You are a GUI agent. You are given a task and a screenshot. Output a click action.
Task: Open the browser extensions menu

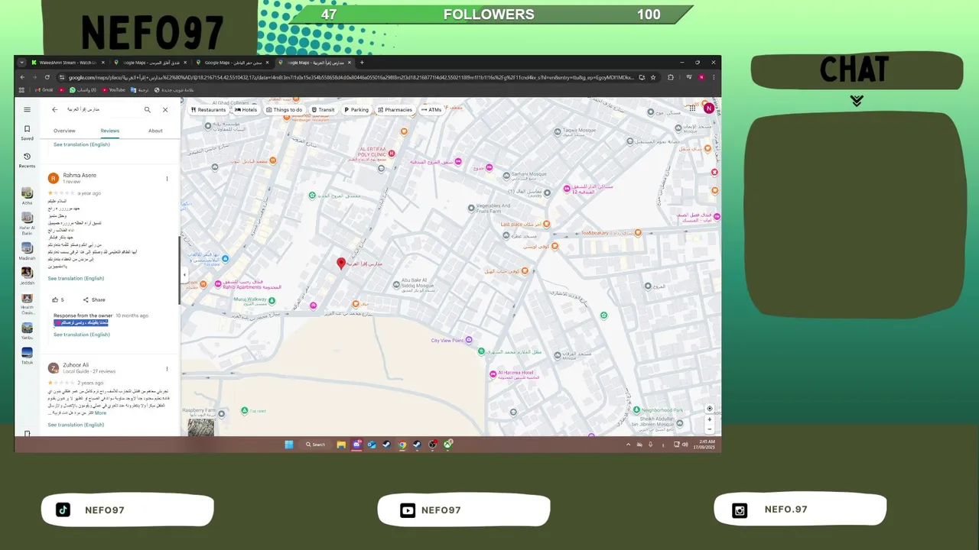point(671,77)
